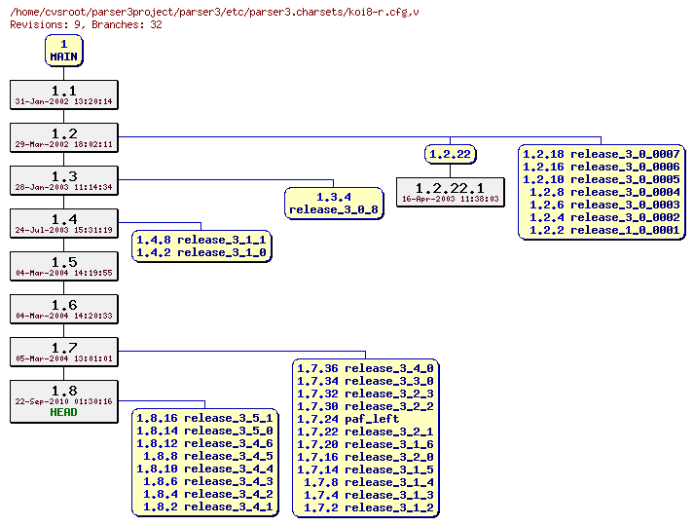Click 1.7.36 release_3_4_0 entry

[366, 368]
